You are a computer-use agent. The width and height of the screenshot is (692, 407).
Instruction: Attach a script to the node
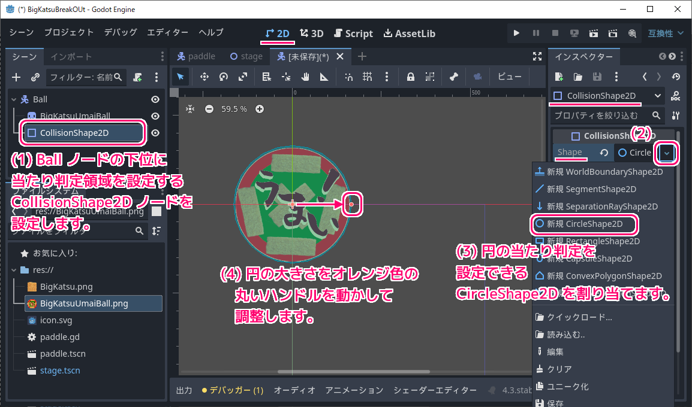(x=138, y=78)
